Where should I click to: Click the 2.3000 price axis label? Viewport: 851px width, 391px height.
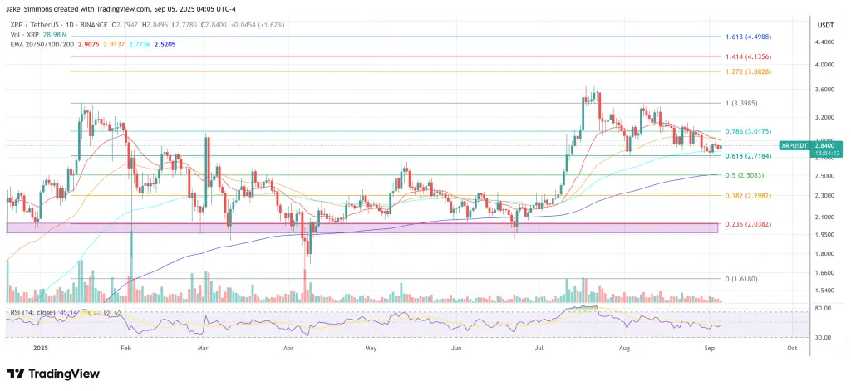click(825, 196)
